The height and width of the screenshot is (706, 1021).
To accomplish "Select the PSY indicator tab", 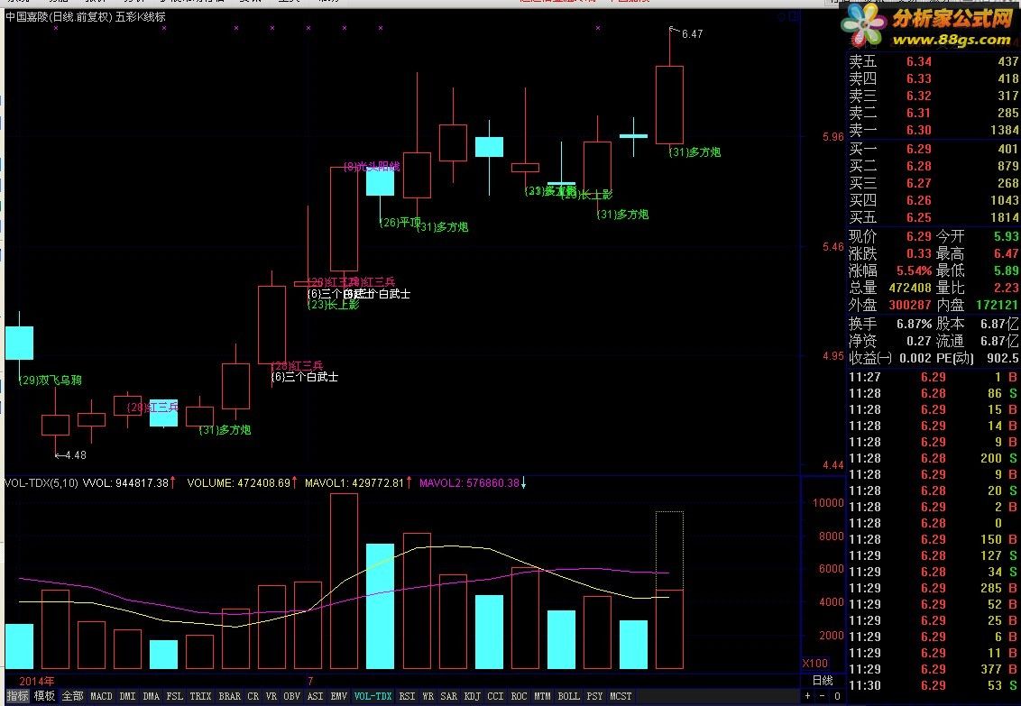I will tap(594, 696).
